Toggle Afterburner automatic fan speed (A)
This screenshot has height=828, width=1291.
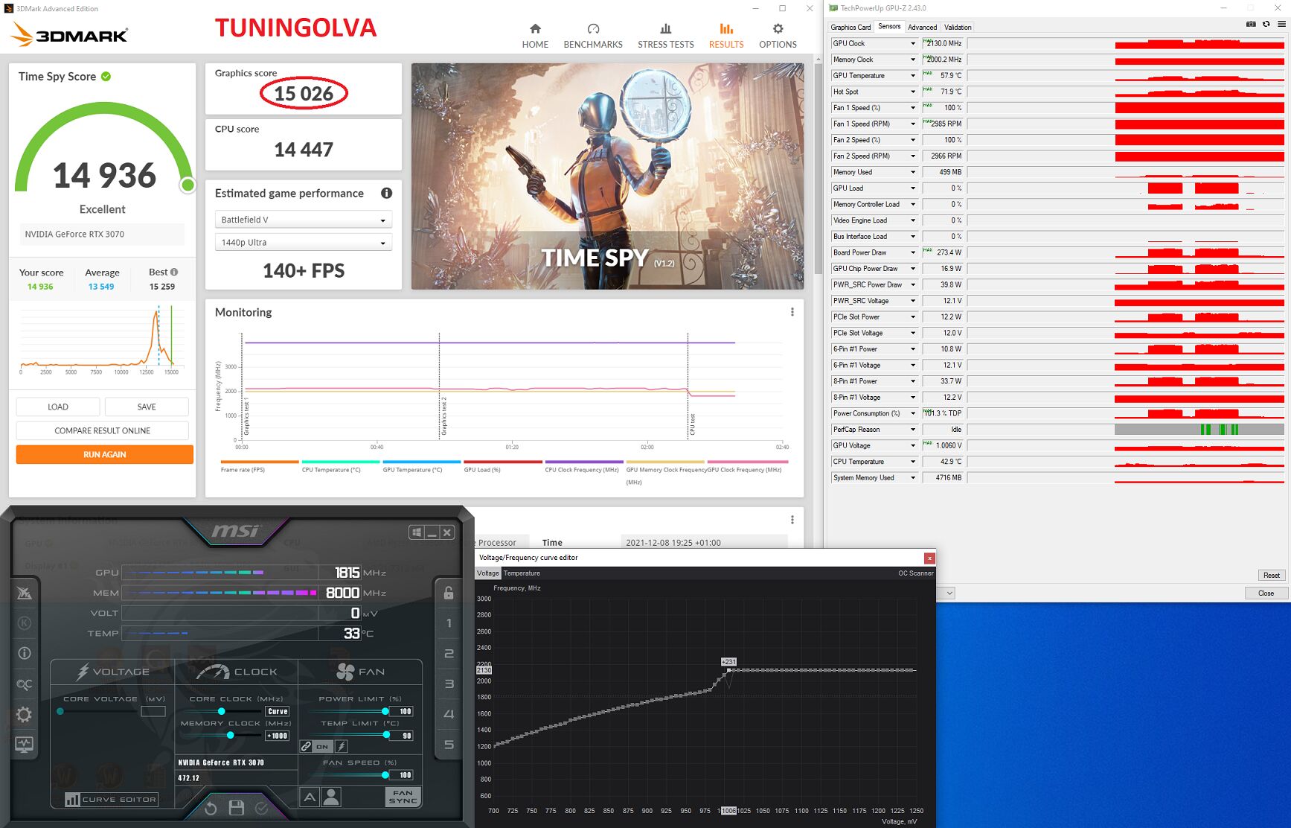[310, 797]
